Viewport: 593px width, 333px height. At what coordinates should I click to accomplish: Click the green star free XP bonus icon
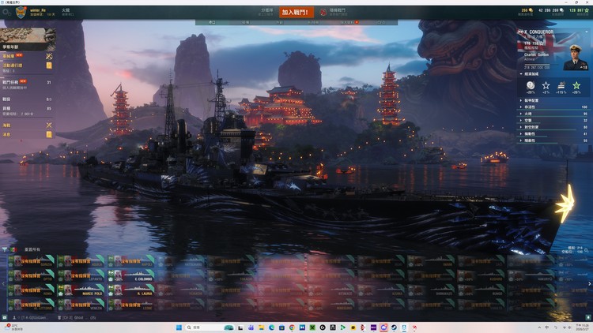click(576, 85)
